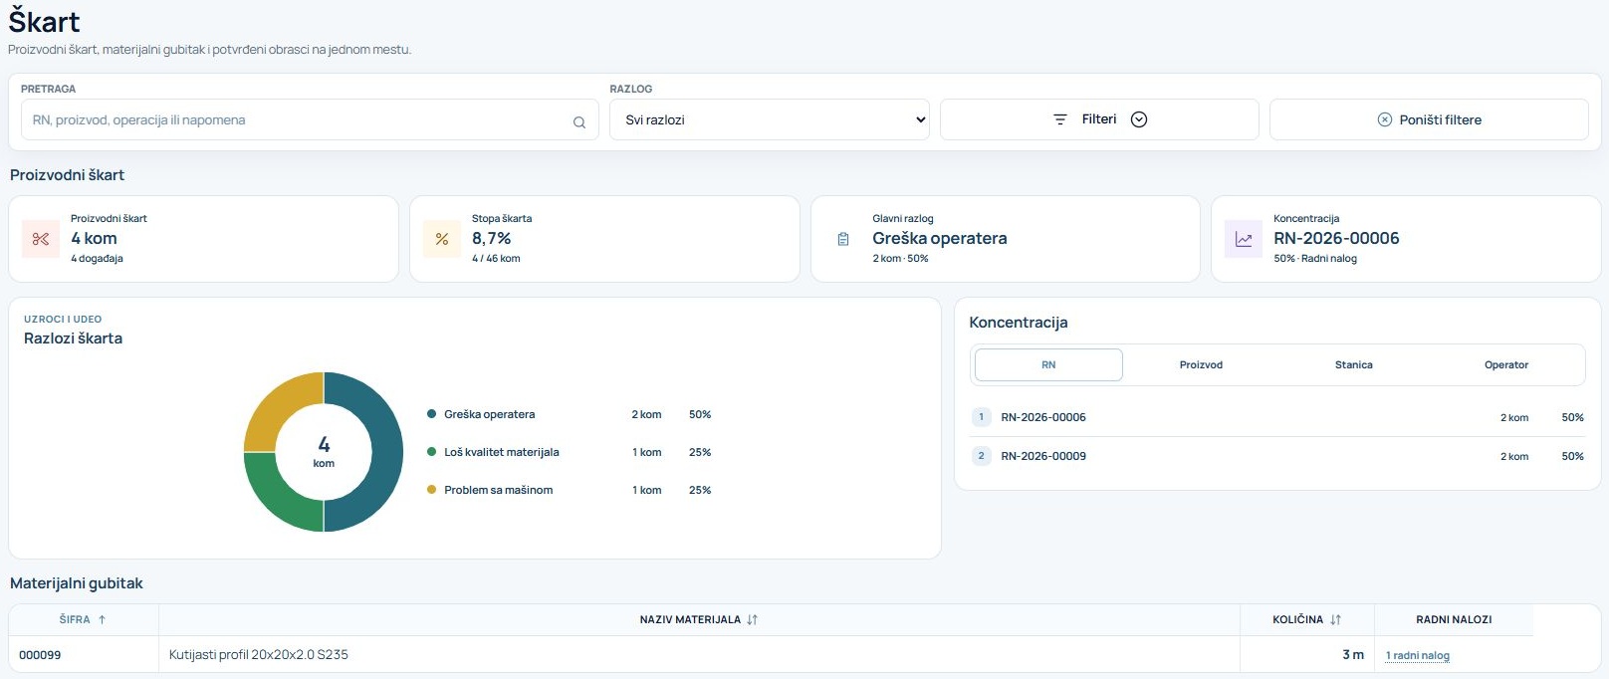The width and height of the screenshot is (1609, 679).
Task: Expand filters with the Filteri chevron
Action: point(1139,119)
